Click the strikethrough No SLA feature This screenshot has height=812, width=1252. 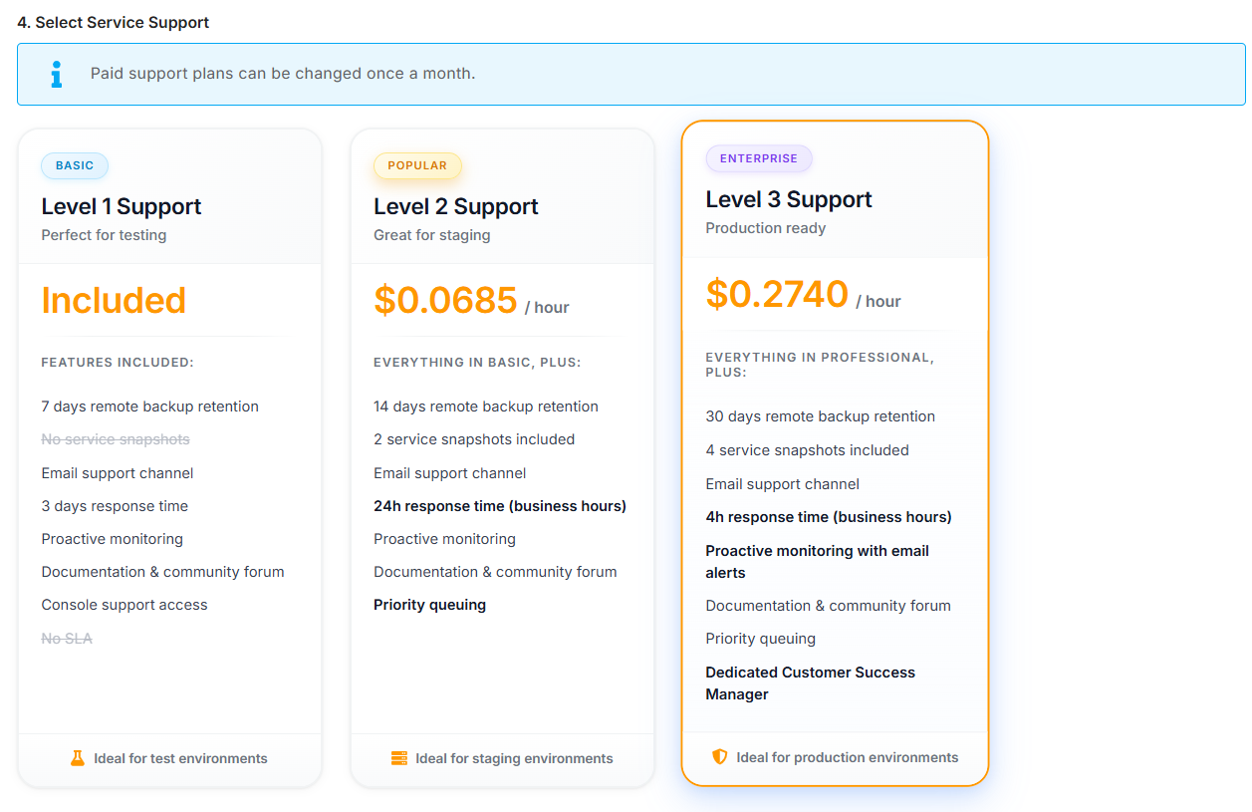(x=67, y=639)
